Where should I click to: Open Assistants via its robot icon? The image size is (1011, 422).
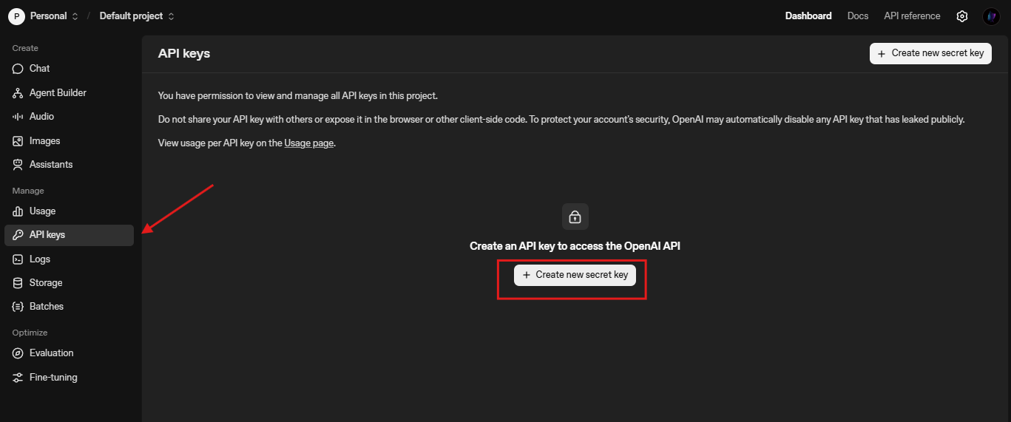[18, 165]
